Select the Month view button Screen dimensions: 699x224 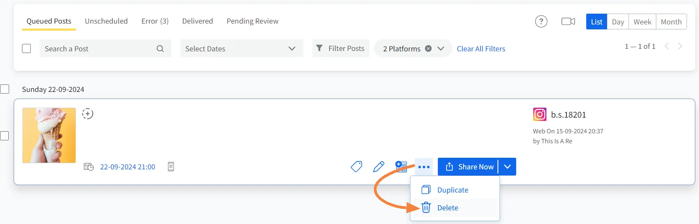[x=671, y=22]
